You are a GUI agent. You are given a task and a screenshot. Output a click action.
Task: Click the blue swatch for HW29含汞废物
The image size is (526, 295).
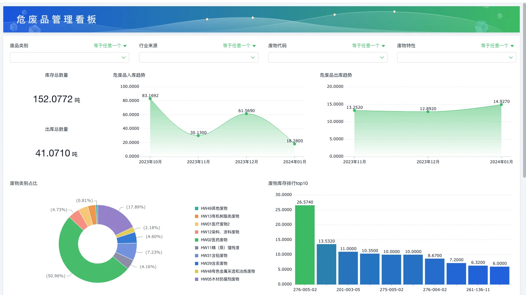[x=196, y=263]
